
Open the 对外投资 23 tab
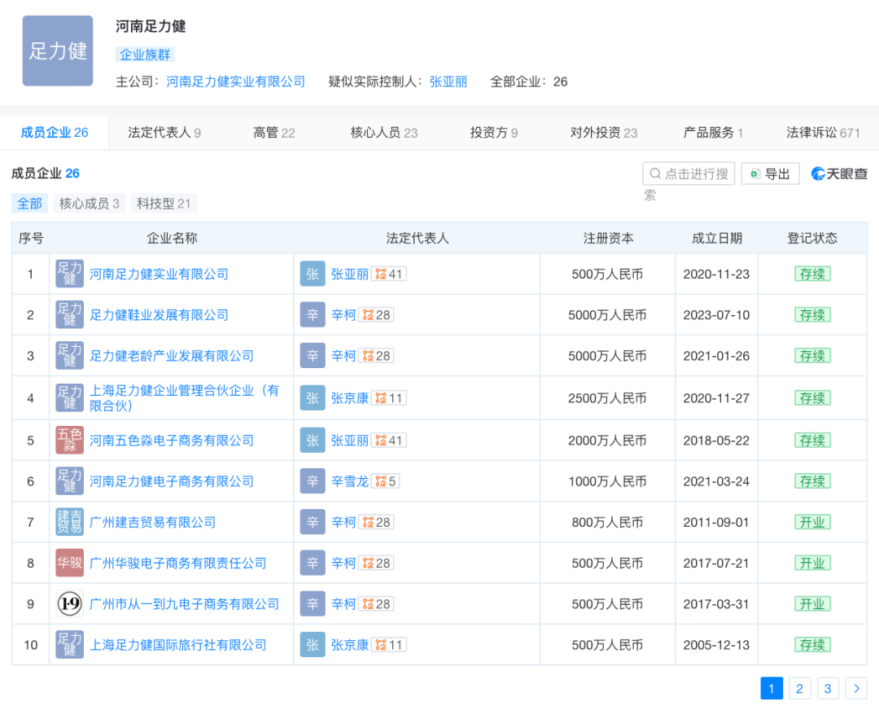click(x=604, y=133)
